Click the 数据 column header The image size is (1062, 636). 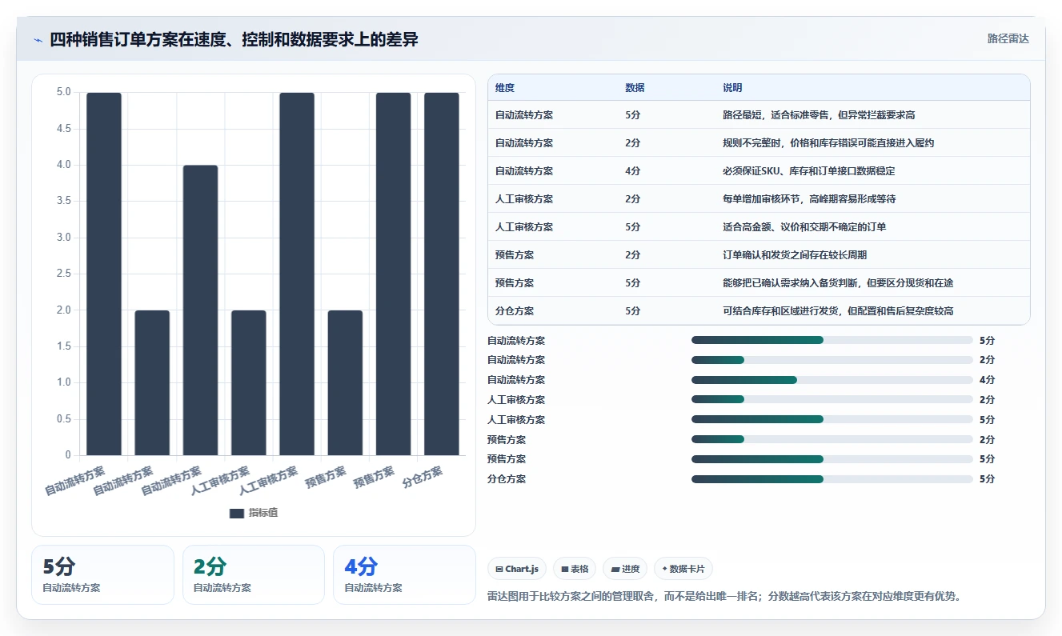coord(635,87)
